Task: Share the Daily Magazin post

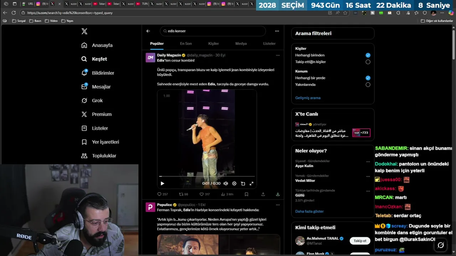Action: 263,194
